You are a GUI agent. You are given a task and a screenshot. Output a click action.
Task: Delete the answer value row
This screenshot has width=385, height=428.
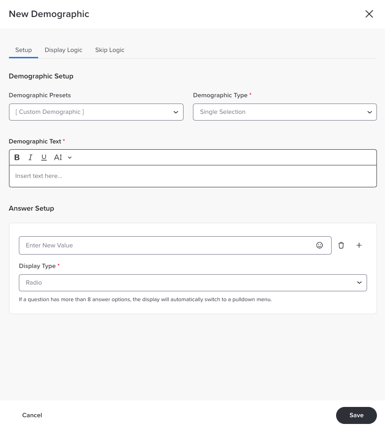pyautogui.click(x=341, y=246)
